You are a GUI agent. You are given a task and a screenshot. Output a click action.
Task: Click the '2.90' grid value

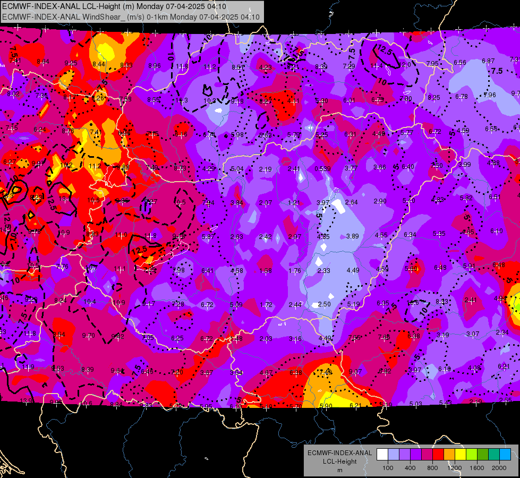tap(380, 201)
